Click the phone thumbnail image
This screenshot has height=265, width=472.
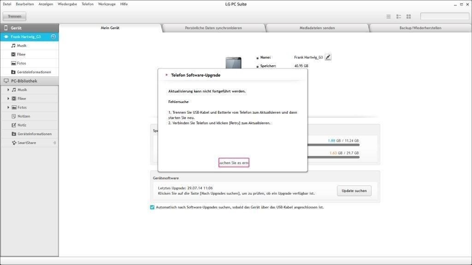coord(234,63)
